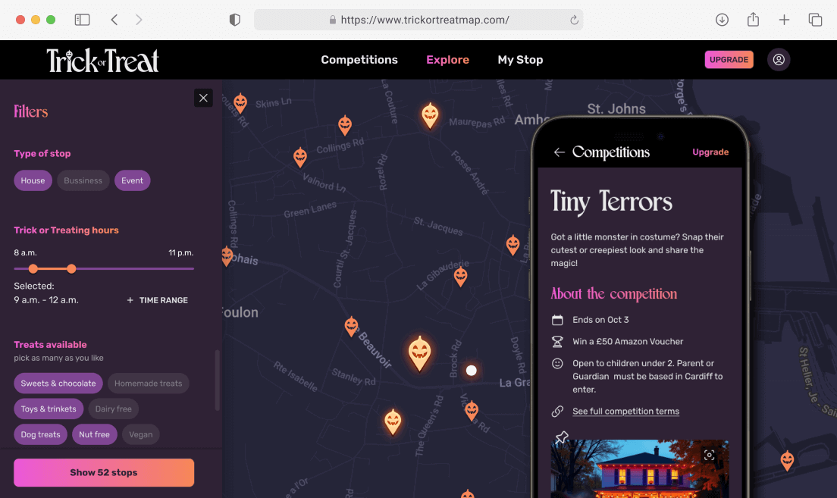
Task: Click the large glowing pumpkin map pin
Action: coord(419,352)
